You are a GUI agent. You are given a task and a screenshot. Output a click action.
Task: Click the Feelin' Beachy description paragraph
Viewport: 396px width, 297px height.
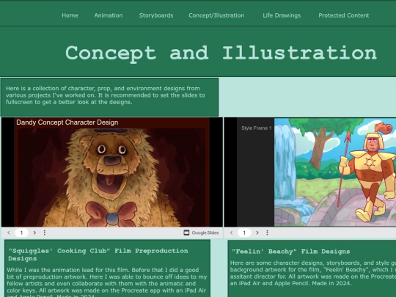tap(313, 274)
